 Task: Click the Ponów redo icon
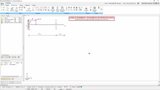tap(12, 9)
